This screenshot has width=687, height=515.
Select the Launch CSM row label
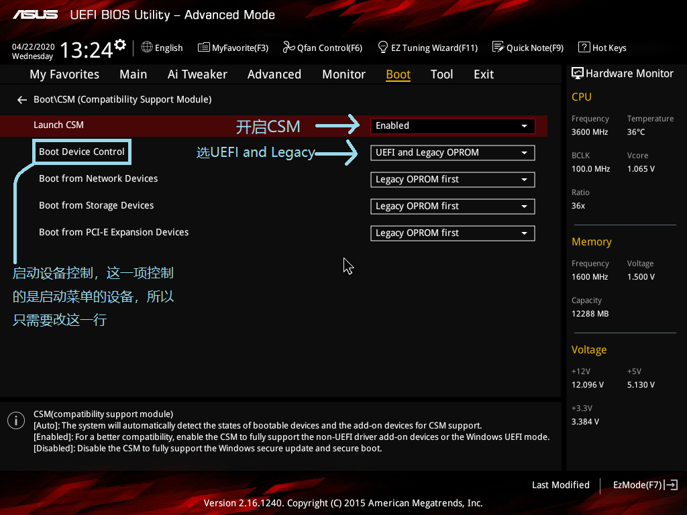(59, 125)
